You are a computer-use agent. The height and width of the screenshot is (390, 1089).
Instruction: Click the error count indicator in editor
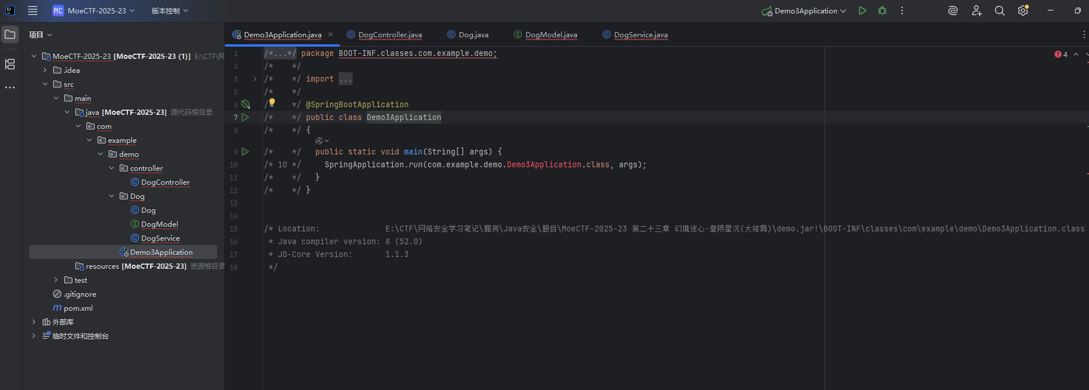1061,54
